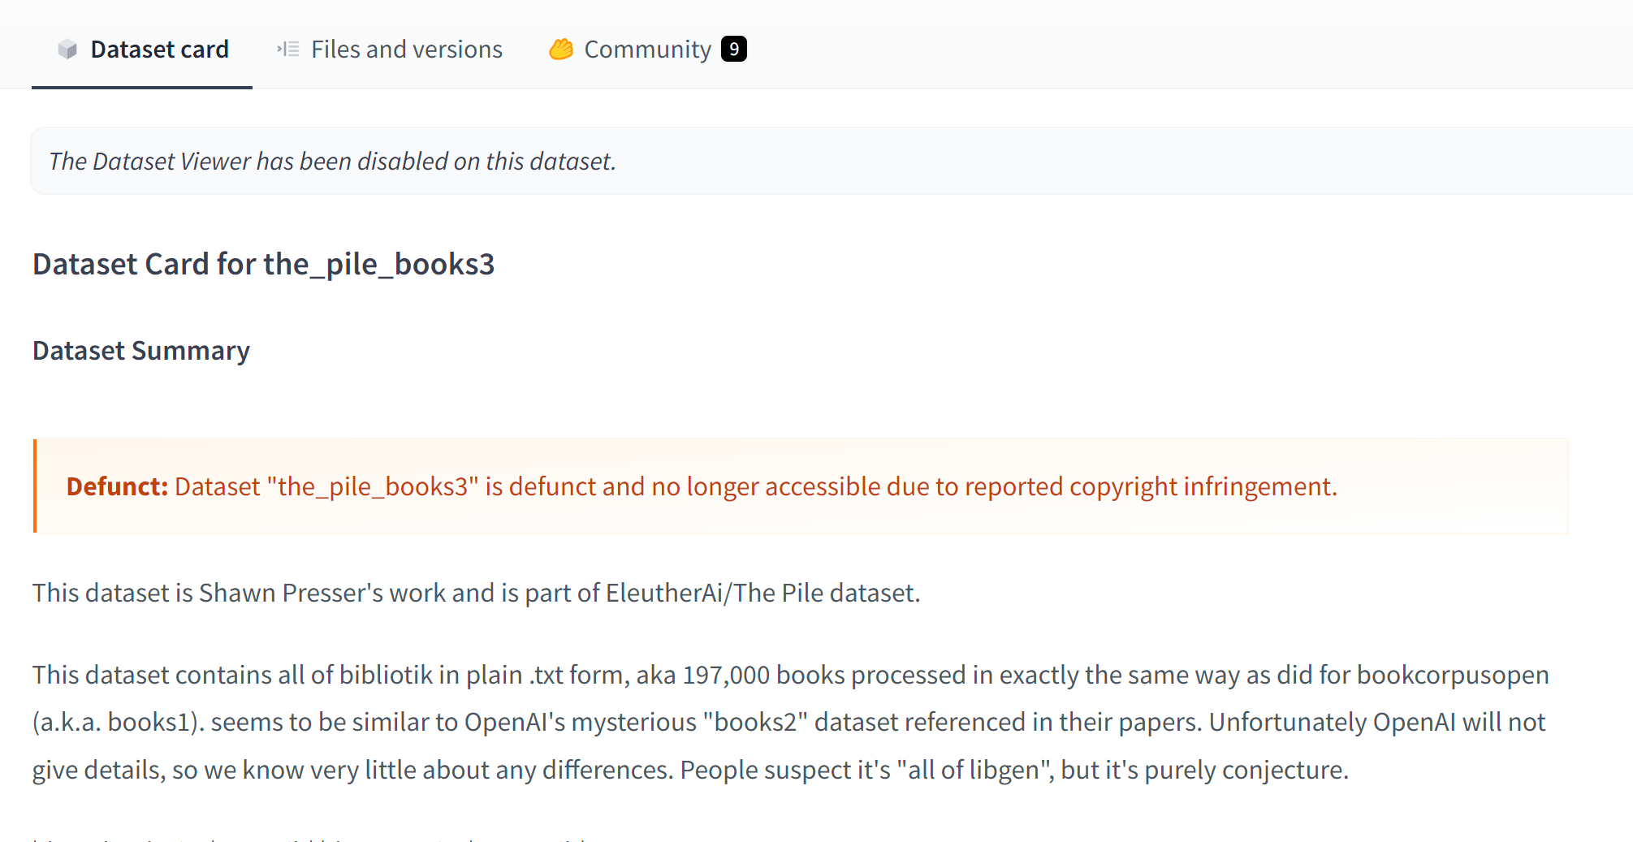1633x842 pixels.
Task: Click the file list icon beside Files
Action: click(288, 50)
